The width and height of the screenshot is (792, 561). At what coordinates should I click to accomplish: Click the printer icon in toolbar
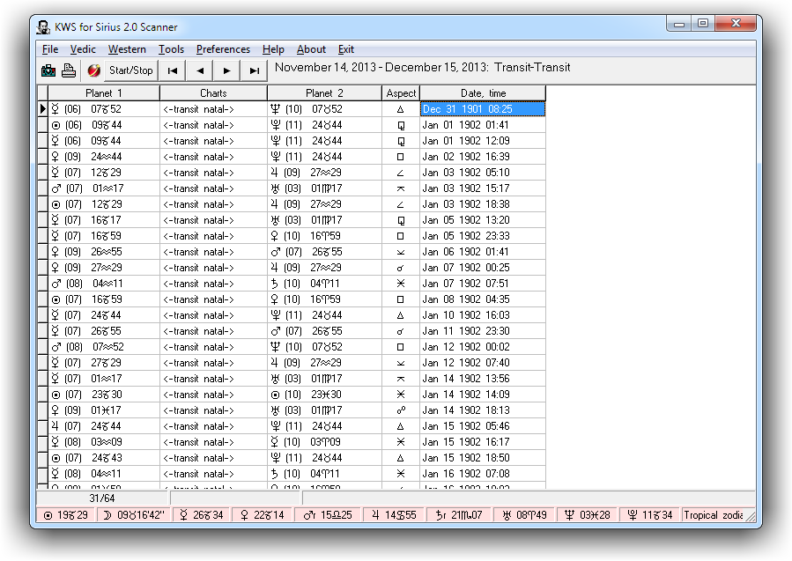[x=69, y=70]
